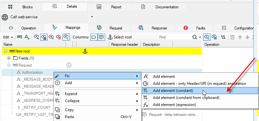Viewport: 259px width, 121px height.
Task: Choose Add element (constant)
Action: pyautogui.click(x=200, y=91)
